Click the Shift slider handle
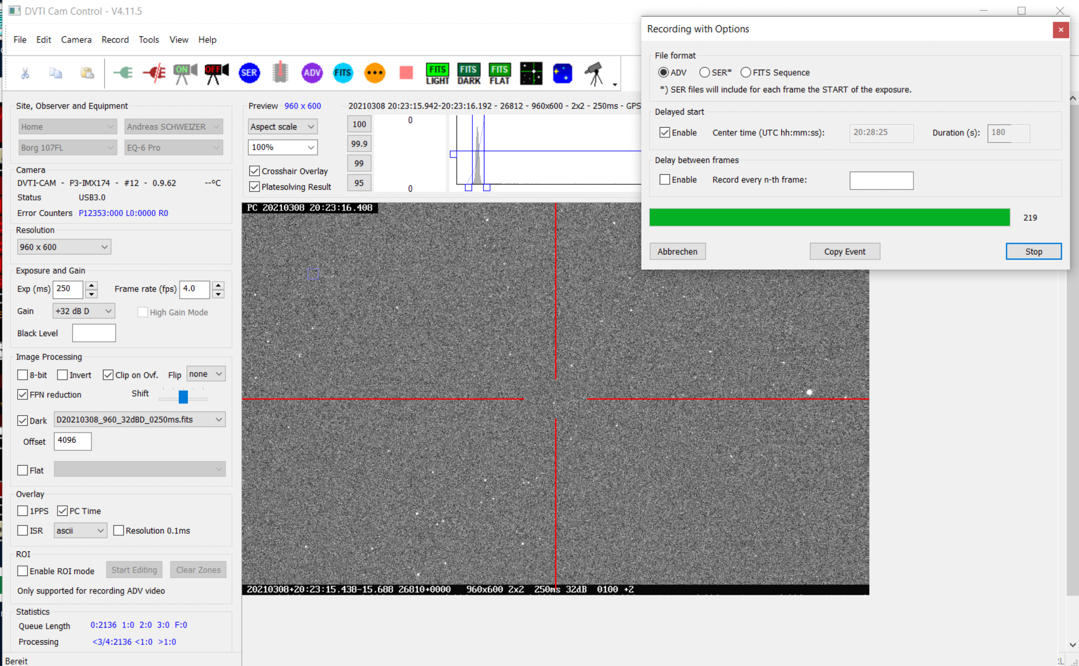The image size is (1079, 666). click(x=183, y=397)
